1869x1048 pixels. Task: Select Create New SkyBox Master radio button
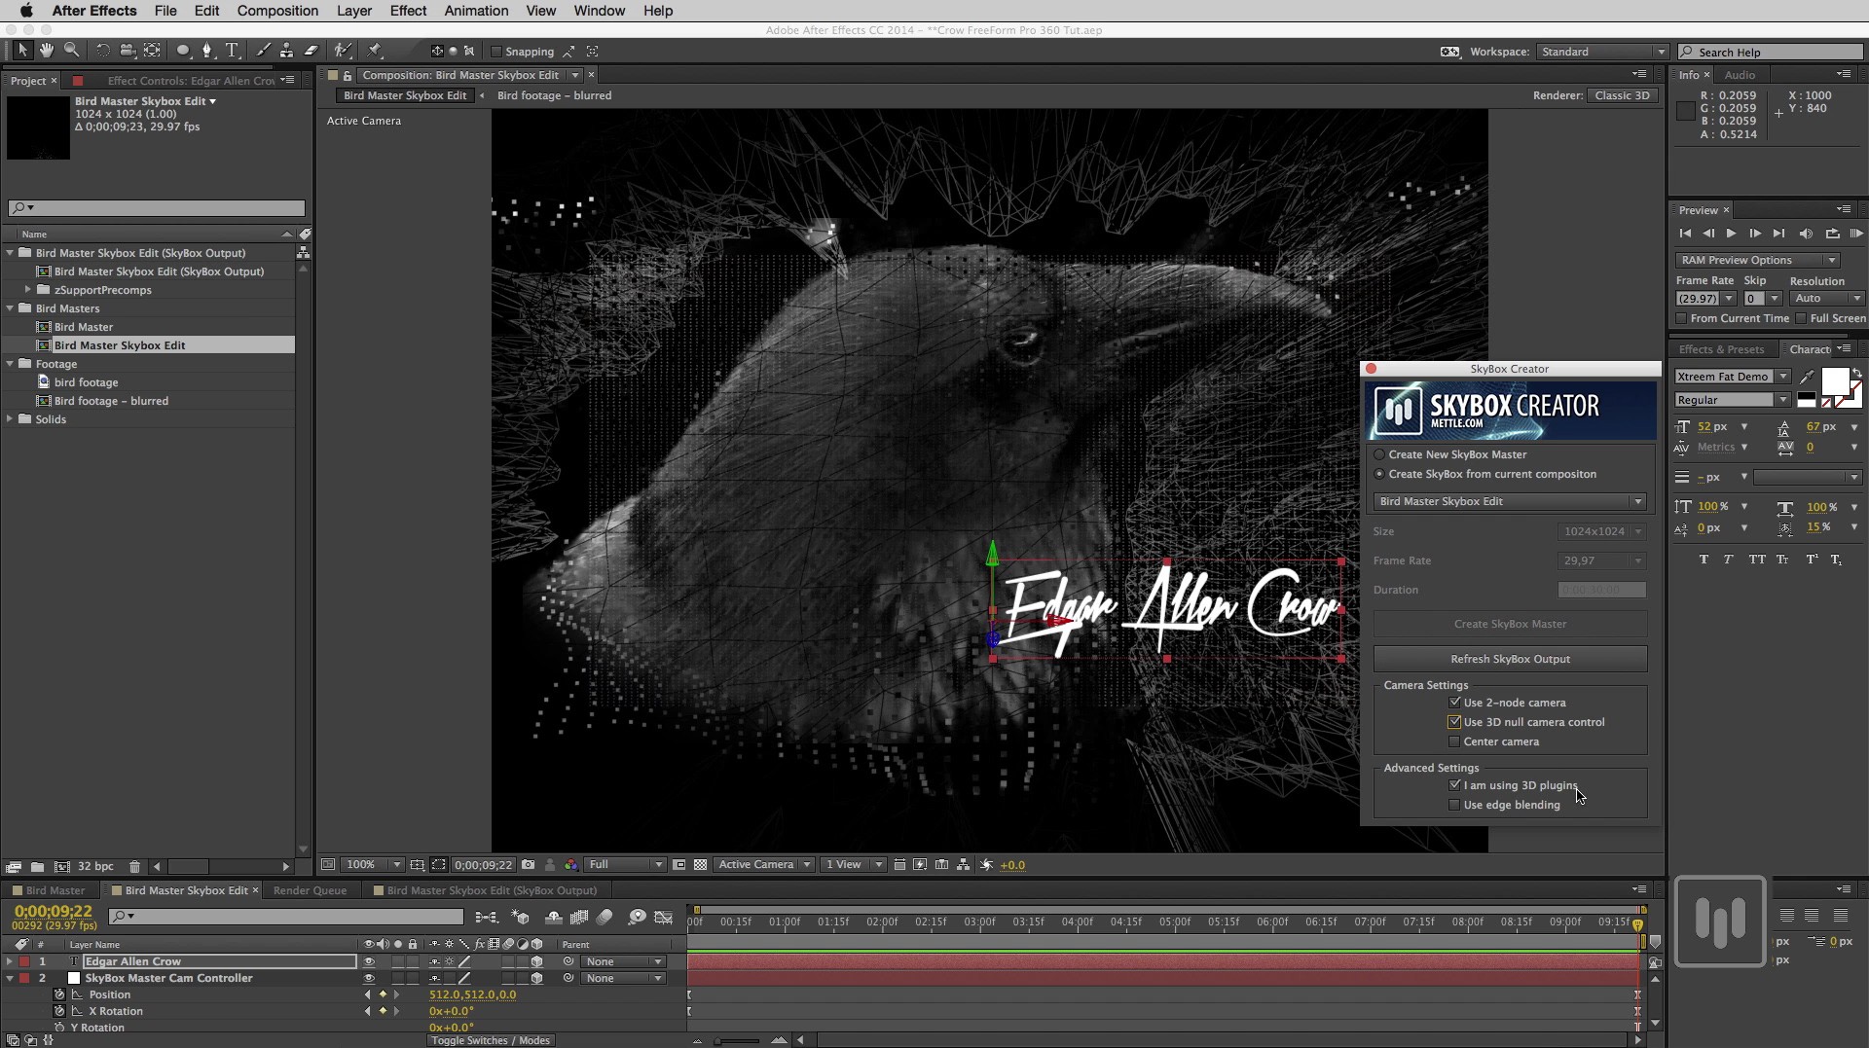[1381, 453]
